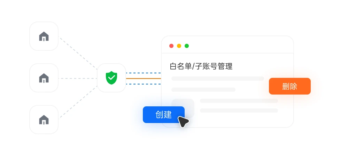Viewport: 340px width, 155px height.
Task: Click the yellow window dot
Action: coord(179,46)
